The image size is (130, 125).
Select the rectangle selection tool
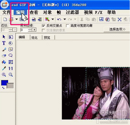[11, 37]
